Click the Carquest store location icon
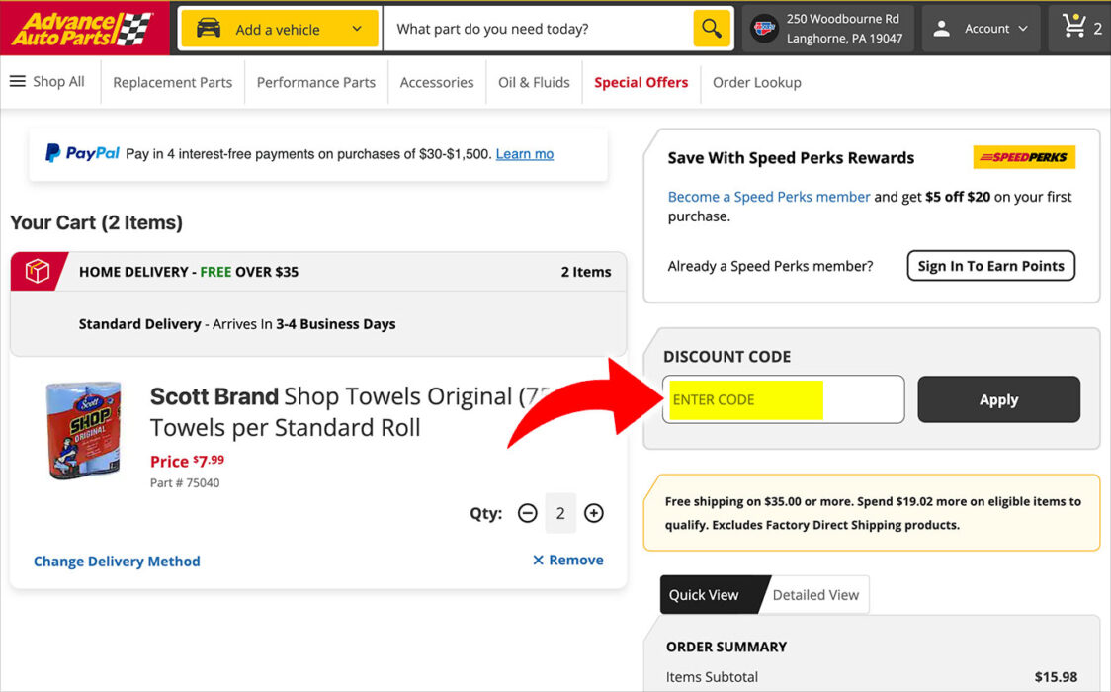Viewport: 1111px width, 692px height. click(764, 29)
